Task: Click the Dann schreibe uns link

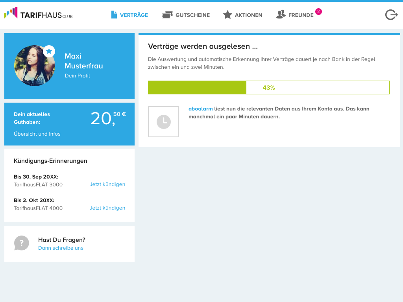Action: tap(61, 248)
